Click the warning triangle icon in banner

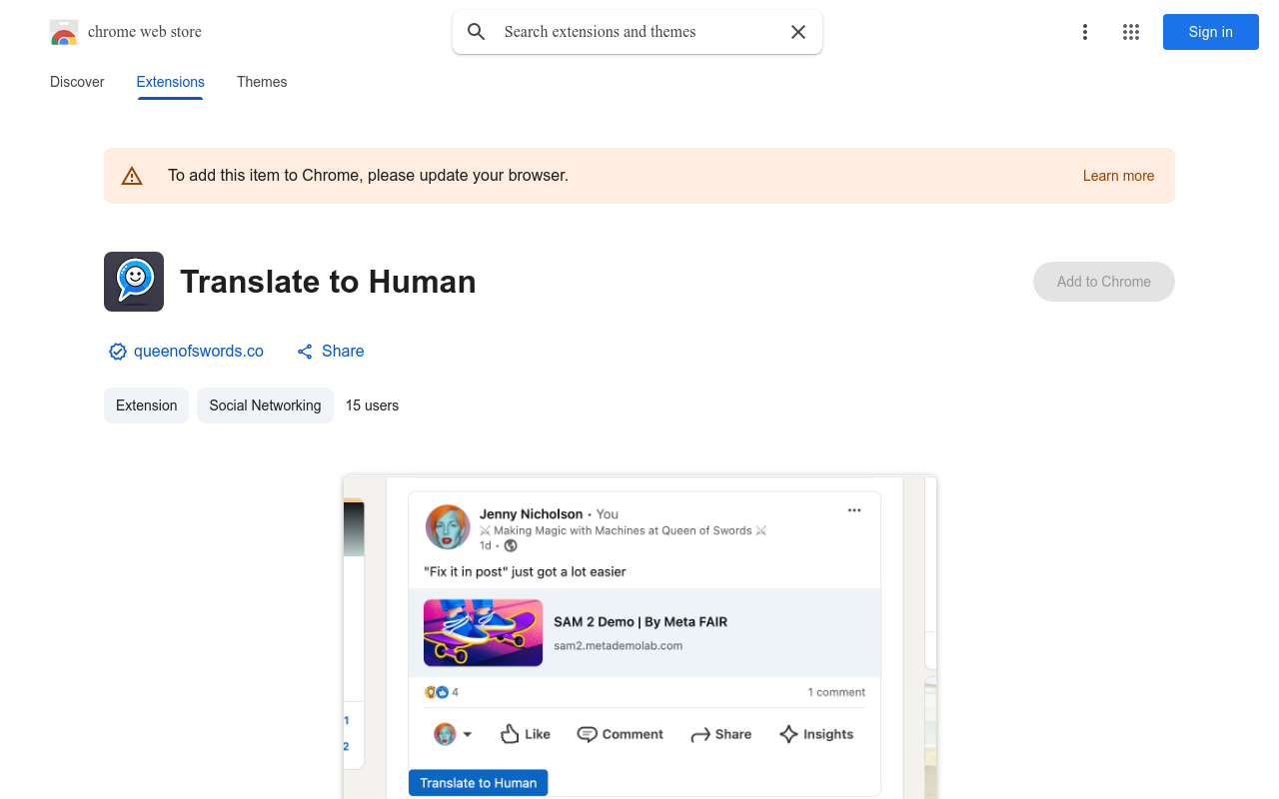[x=132, y=176]
